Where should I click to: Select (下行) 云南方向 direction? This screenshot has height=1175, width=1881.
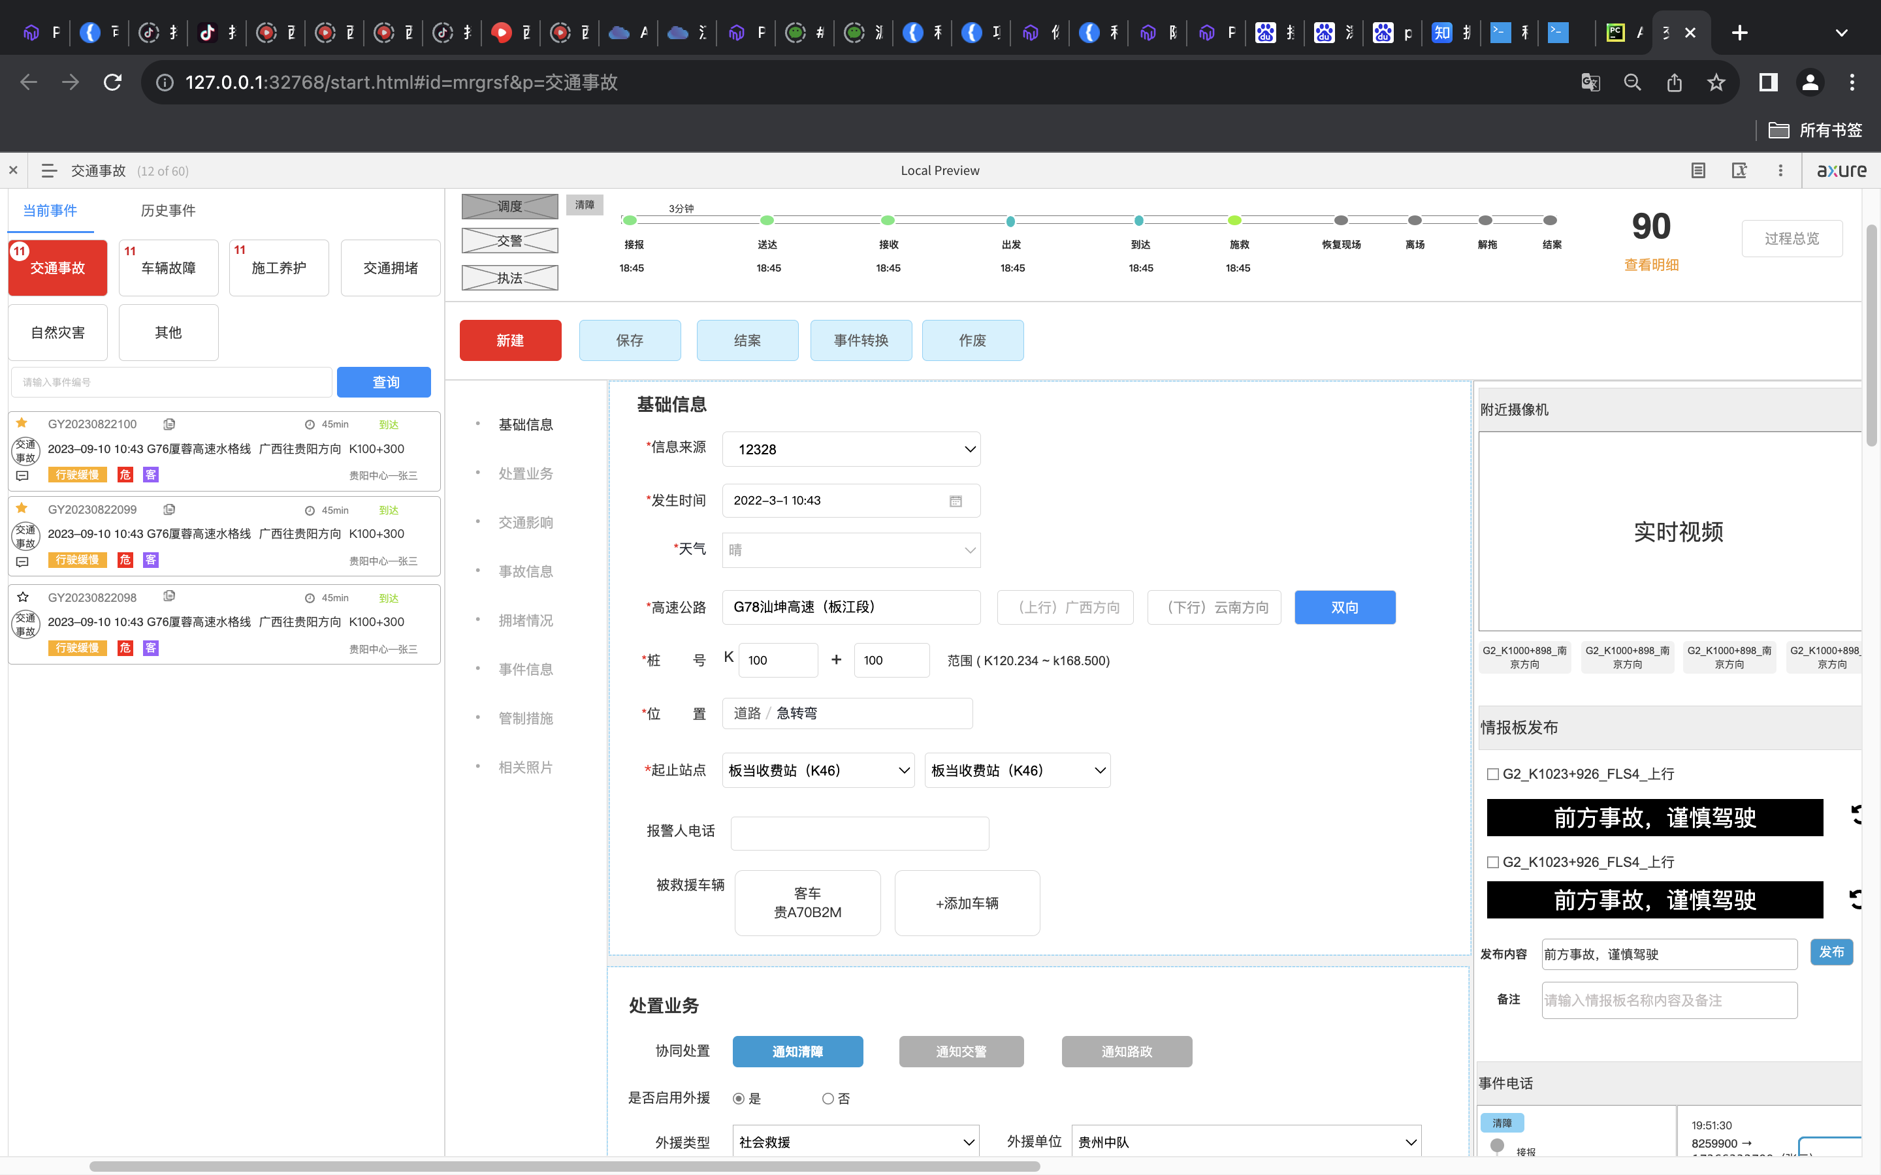1214,608
